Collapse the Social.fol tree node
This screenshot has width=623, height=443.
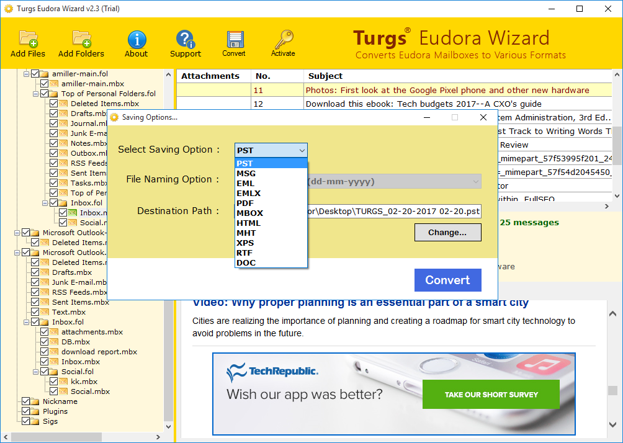(36, 372)
